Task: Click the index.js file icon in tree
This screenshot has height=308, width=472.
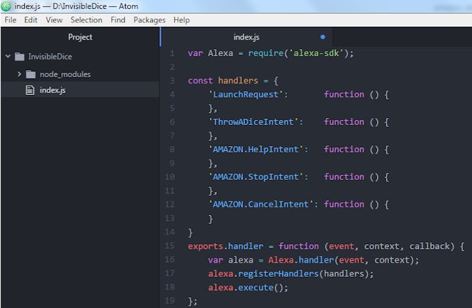Action: (30, 90)
